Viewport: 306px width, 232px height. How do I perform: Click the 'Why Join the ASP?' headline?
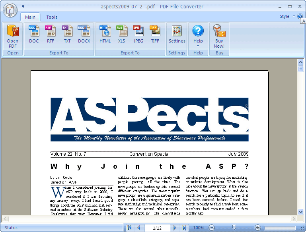pyautogui.click(x=150, y=166)
